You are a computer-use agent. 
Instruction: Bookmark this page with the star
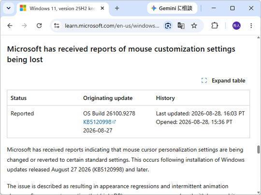click(194, 26)
